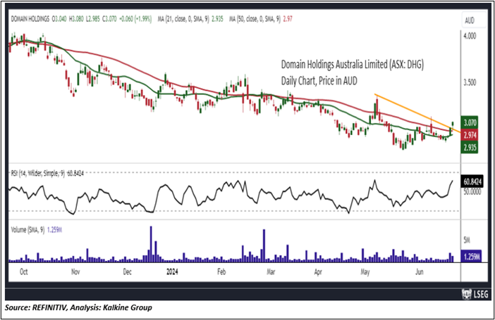Click the C3.070 close value

pos(109,19)
